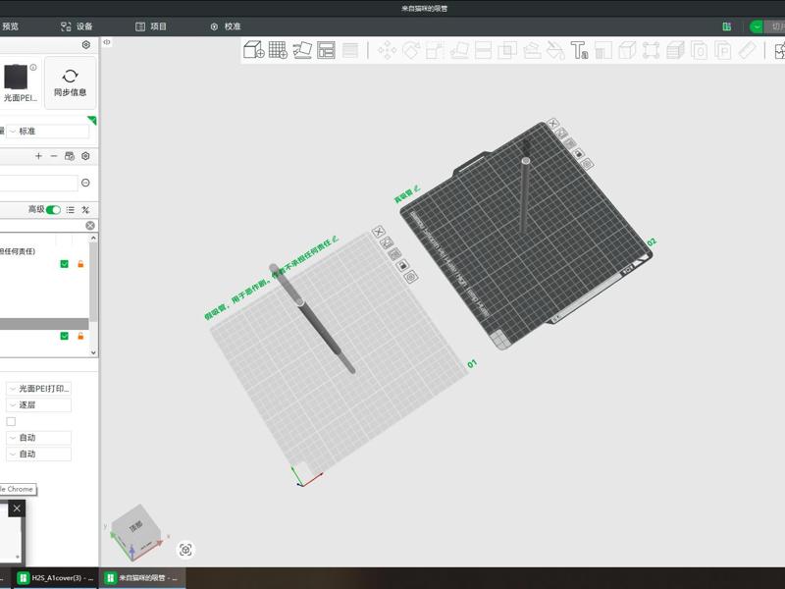Switch to the 设备 tab
The height and width of the screenshot is (589, 785).
point(77,27)
